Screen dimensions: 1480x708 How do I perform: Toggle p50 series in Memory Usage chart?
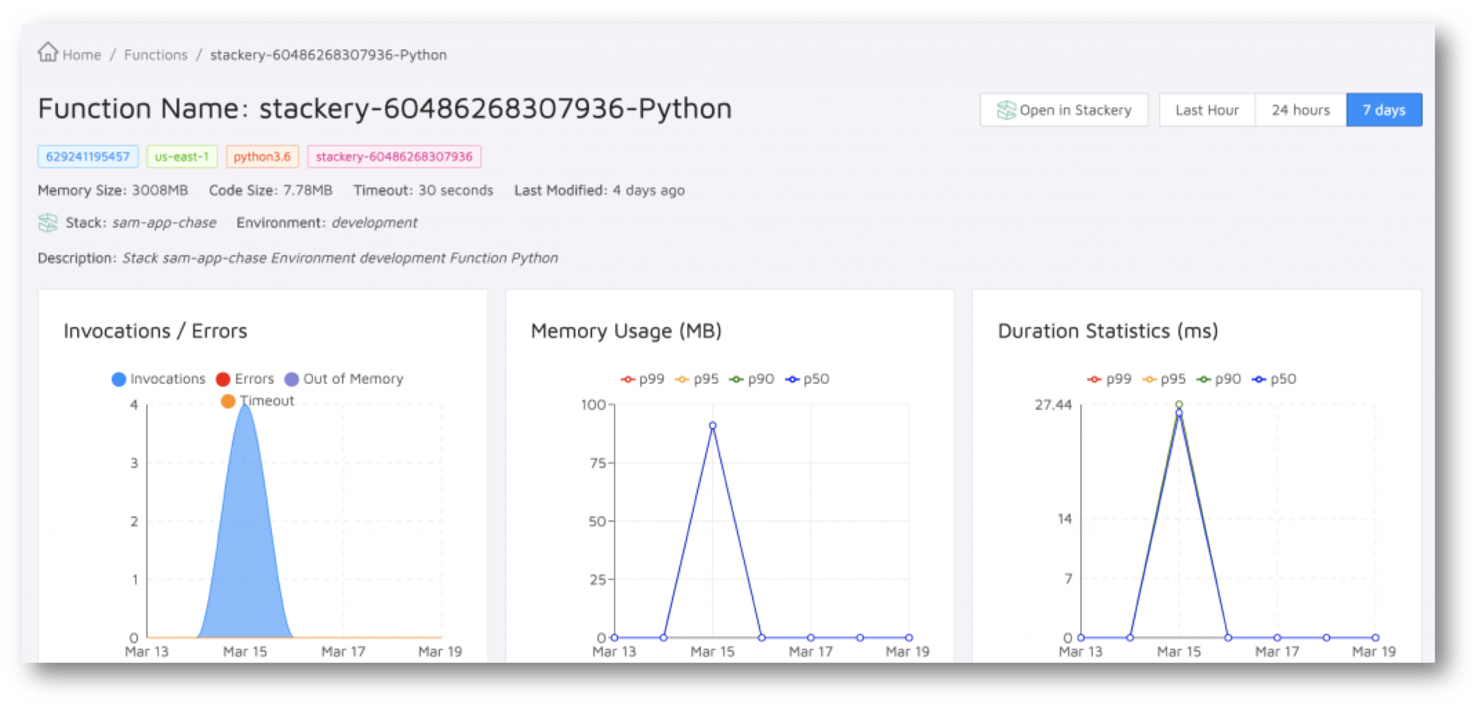click(807, 379)
